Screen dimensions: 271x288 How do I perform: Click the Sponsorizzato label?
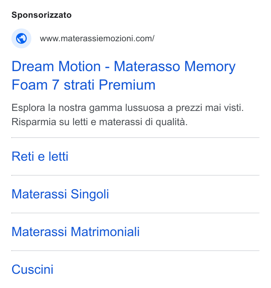[41, 15]
